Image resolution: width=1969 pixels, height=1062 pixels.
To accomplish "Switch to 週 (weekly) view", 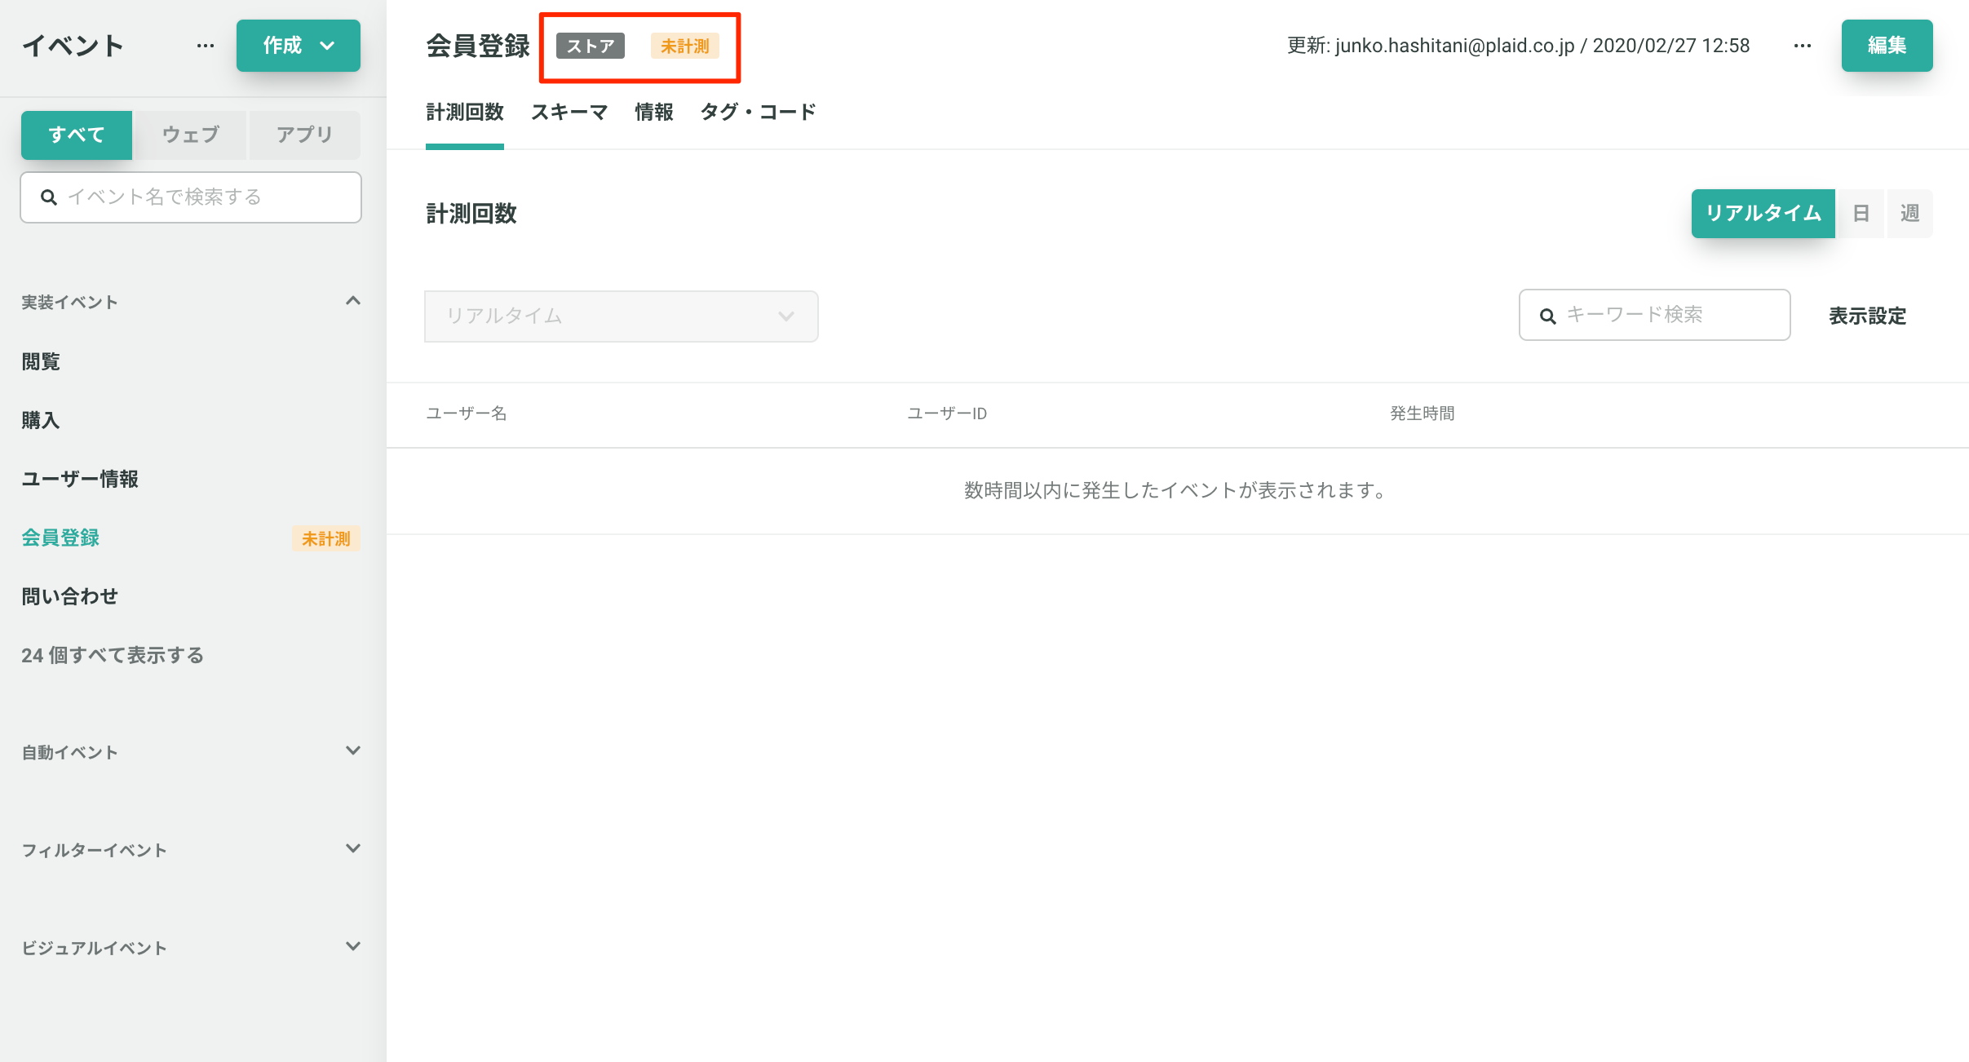I will click(1909, 214).
